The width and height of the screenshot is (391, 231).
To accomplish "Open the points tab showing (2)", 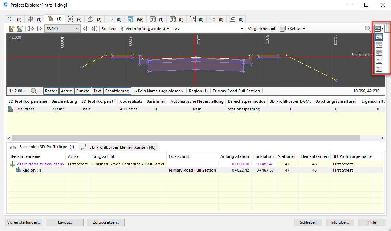I will pyautogui.click(x=15, y=19).
